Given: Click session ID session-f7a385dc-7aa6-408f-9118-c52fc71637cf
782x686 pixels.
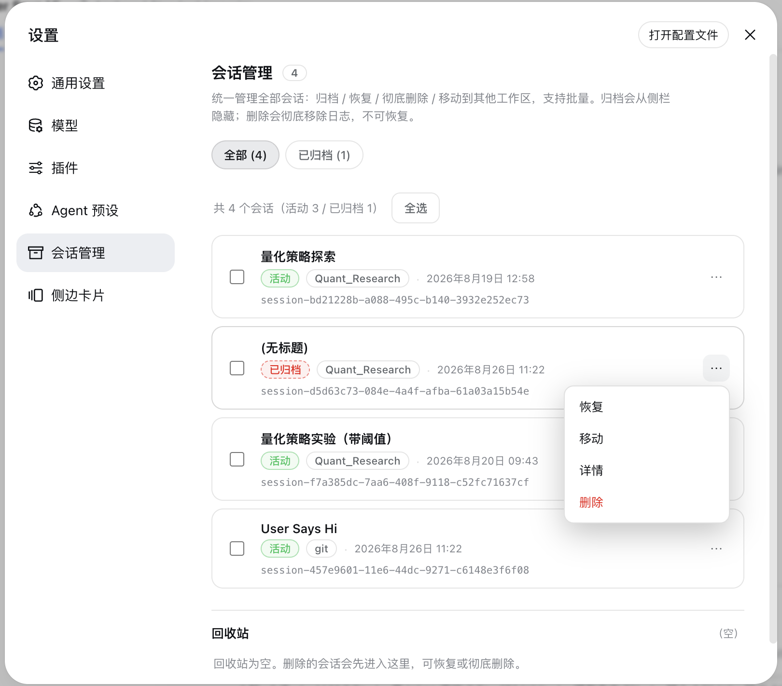Looking at the screenshot, I should coord(395,482).
